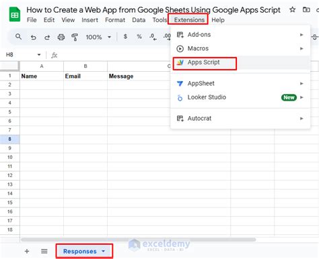Select column B header
319x259 pixels.
pos(85,66)
